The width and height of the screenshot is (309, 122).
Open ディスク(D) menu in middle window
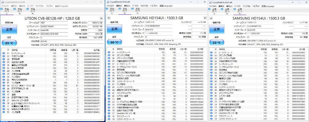144,6
